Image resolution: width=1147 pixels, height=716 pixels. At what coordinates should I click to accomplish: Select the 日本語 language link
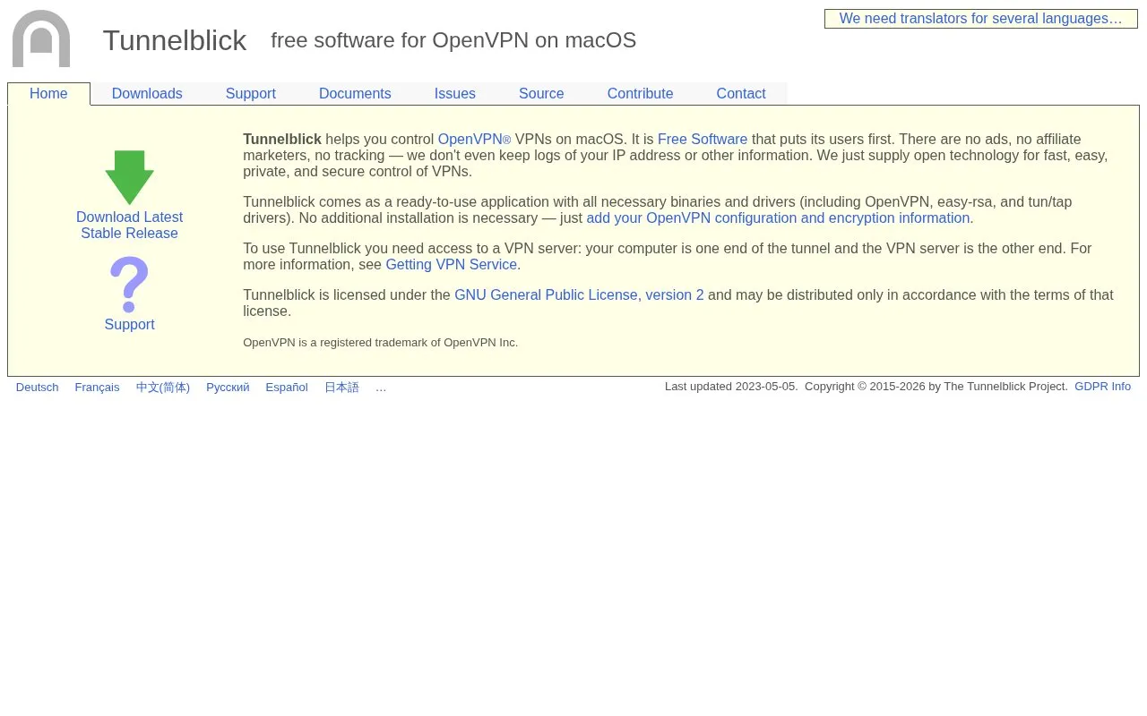tap(341, 388)
